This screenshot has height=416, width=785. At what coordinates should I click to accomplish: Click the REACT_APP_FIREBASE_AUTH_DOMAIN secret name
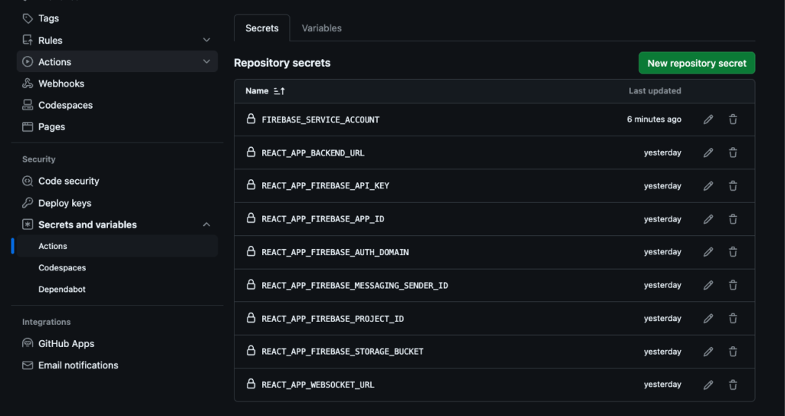click(x=335, y=252)
